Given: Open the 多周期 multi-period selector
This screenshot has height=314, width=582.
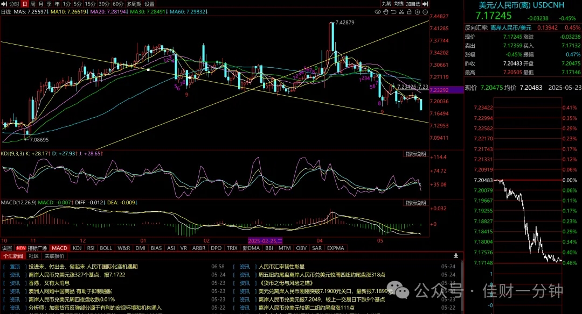Looking at the screenshot, I should coord(134,4).
